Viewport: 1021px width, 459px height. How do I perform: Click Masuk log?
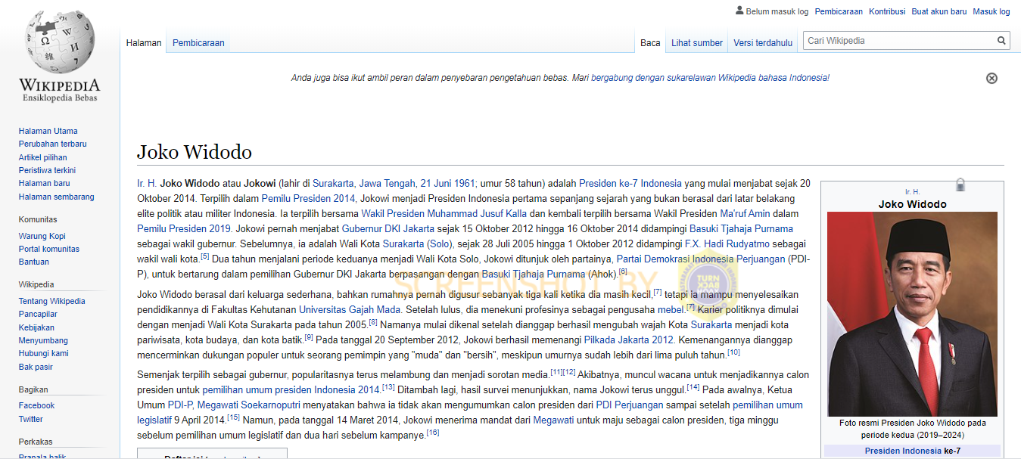[x=991, y=11]
